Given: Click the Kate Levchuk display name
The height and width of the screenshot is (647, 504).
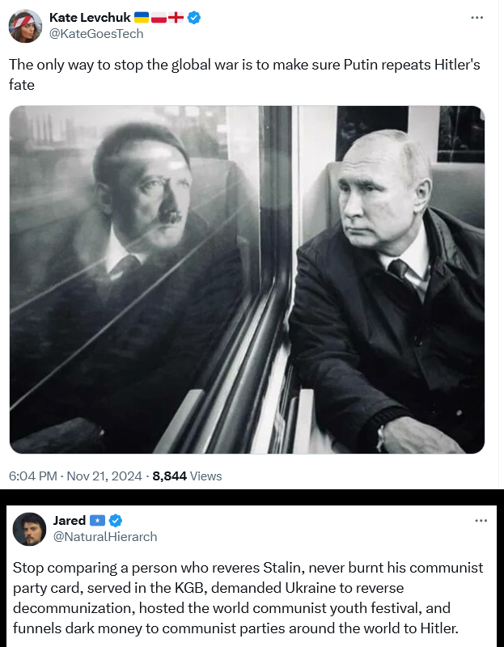Looking at the screenshot, I should tap(88, 18).
